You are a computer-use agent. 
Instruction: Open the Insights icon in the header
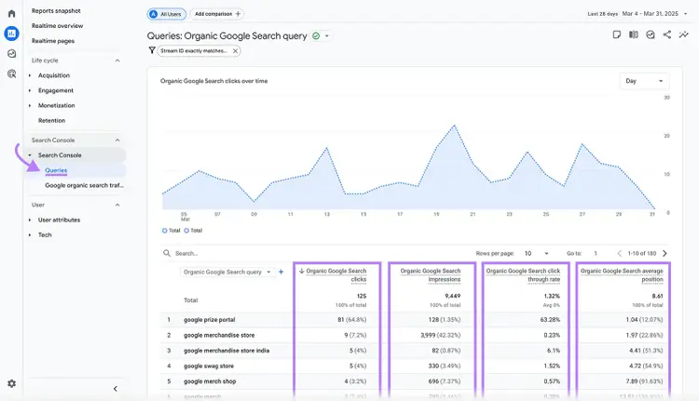[x=651, y=34]
